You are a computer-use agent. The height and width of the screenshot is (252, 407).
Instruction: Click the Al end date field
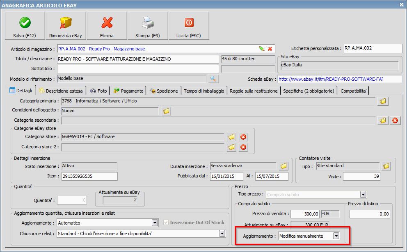pyautogui.click(x=272, y=176)
